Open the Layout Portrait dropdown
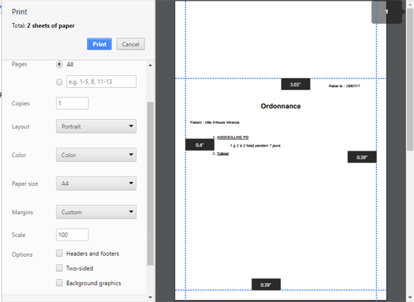Screen dimensions: 414x302 point(96,126)
